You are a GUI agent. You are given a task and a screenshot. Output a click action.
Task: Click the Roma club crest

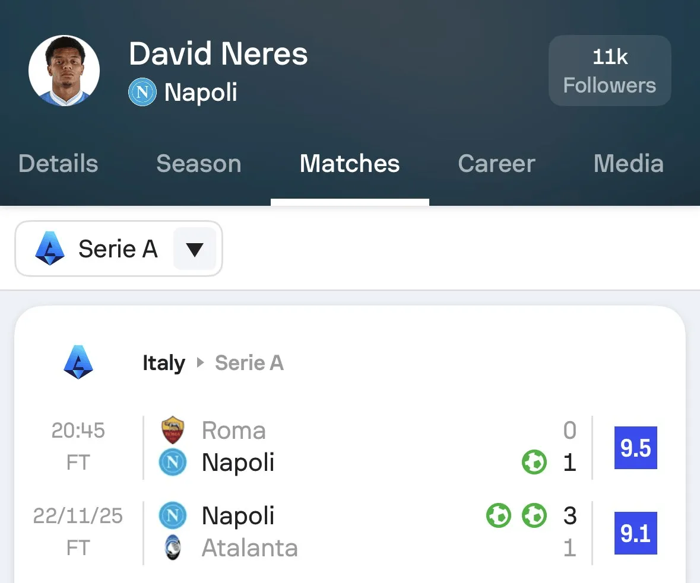click(x=173, y=431)
